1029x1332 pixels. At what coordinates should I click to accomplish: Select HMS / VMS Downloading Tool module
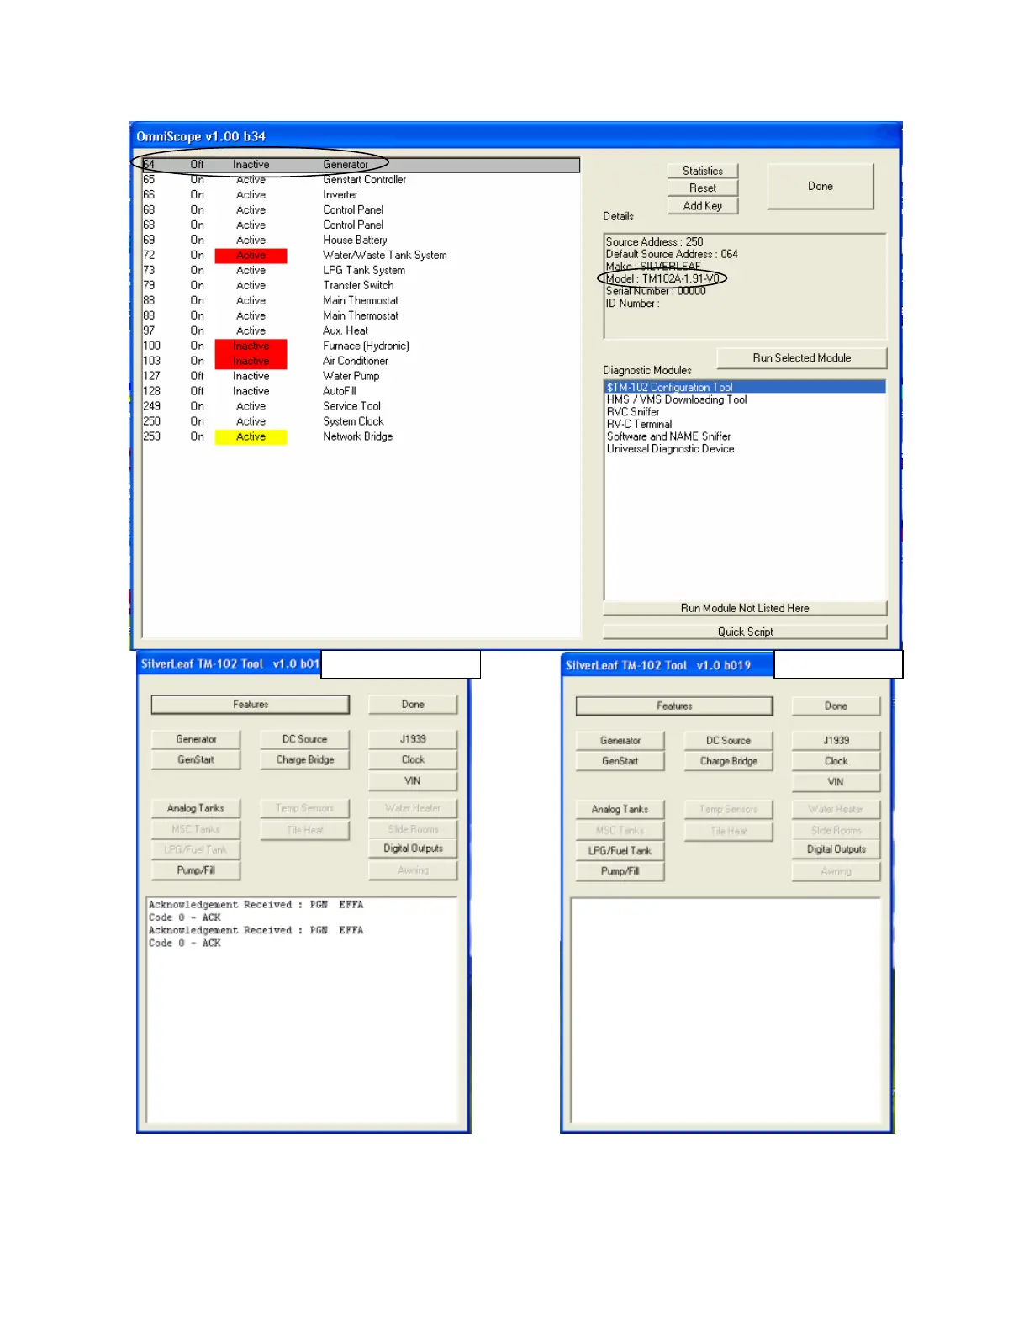tap(745, 399)
